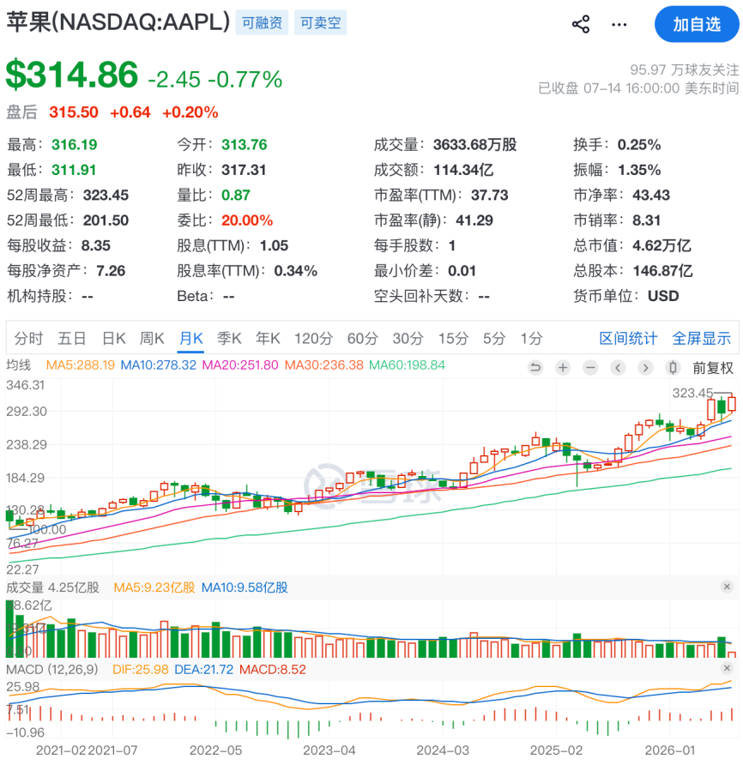Move chart left with left chevron
This screenshot has width=743, height=765.
point(618,367)
